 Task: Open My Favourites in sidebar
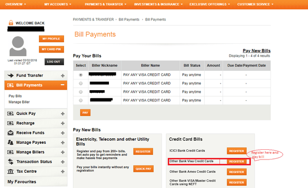pyautogui.click(x=22, y=182)
